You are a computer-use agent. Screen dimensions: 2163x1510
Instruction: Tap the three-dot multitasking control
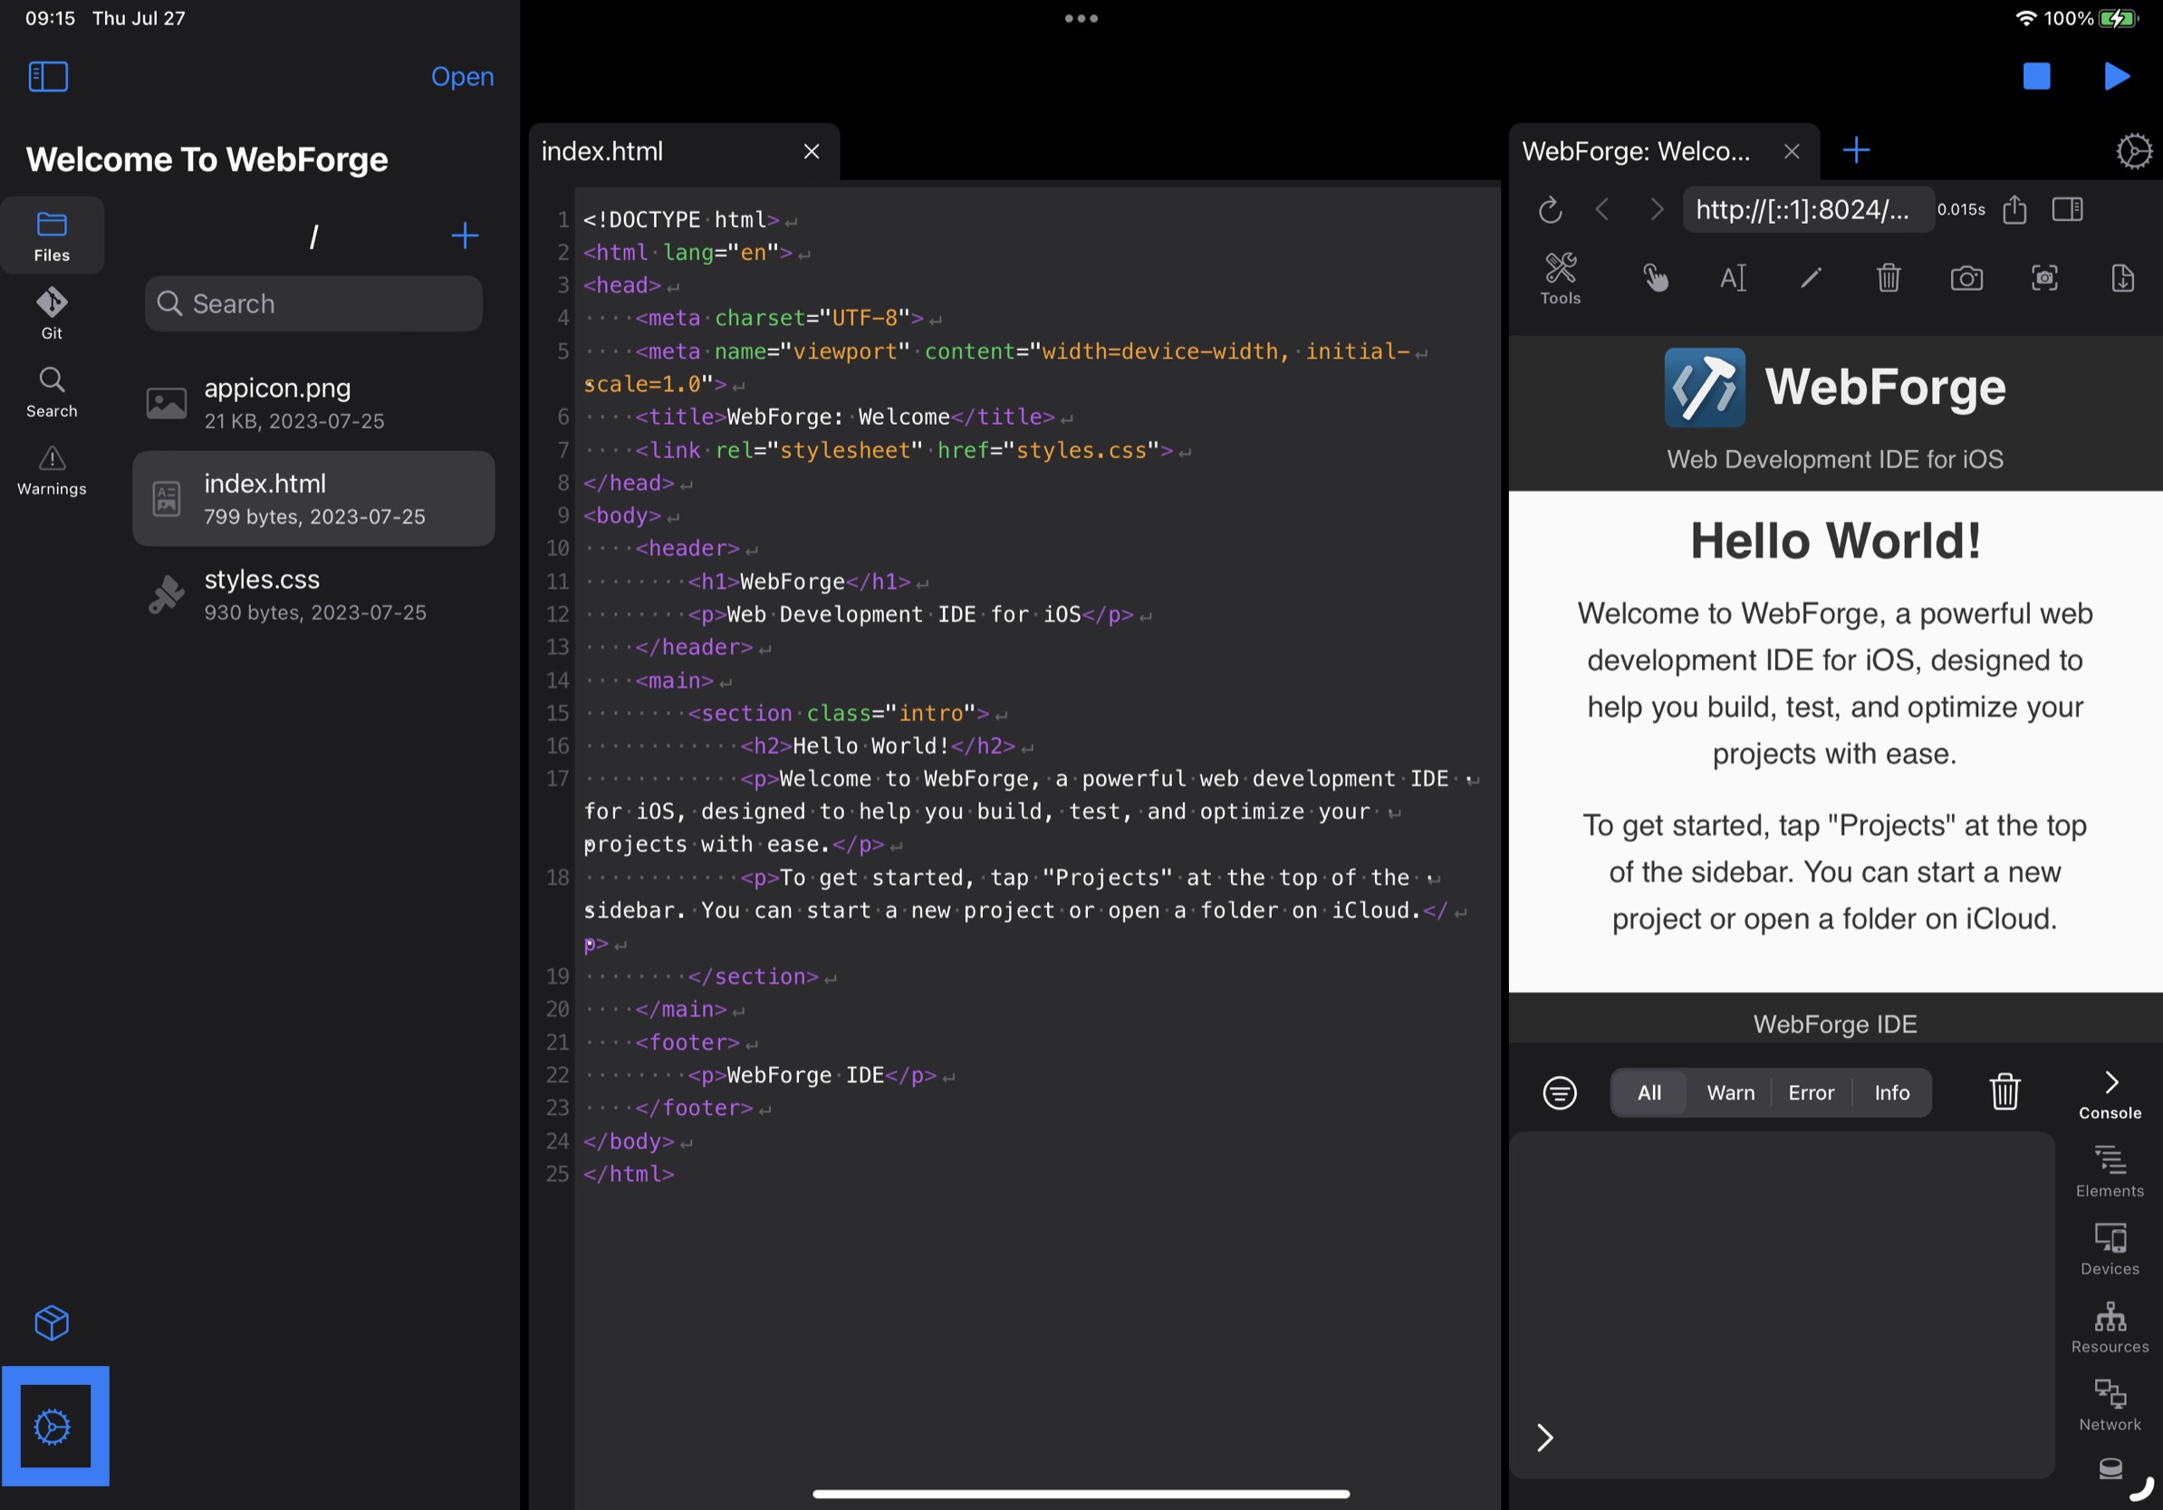pyautogui.click(x=1081, y=18)
